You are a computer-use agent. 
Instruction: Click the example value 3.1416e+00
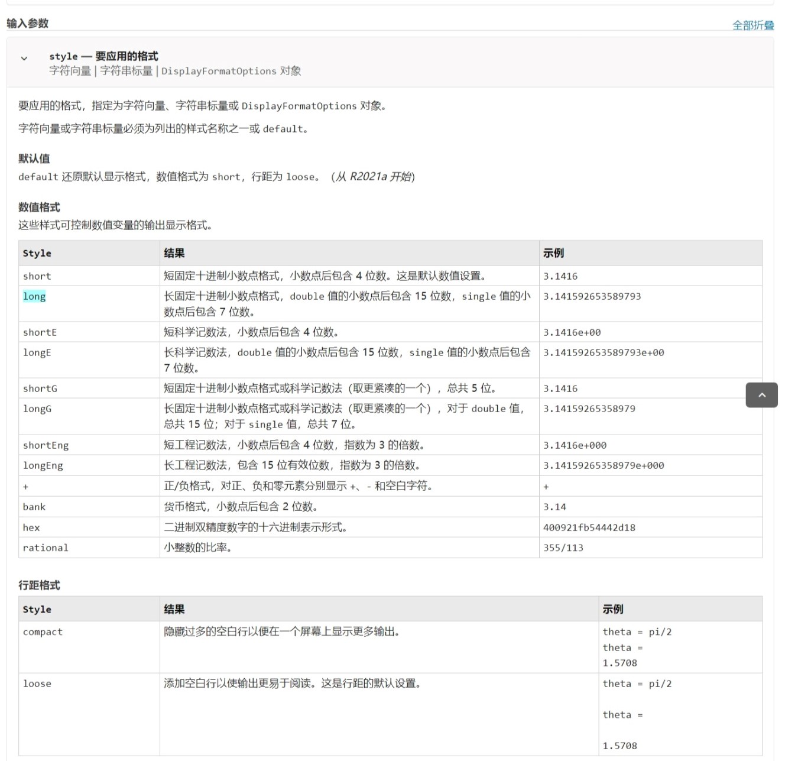pos(572,332)
